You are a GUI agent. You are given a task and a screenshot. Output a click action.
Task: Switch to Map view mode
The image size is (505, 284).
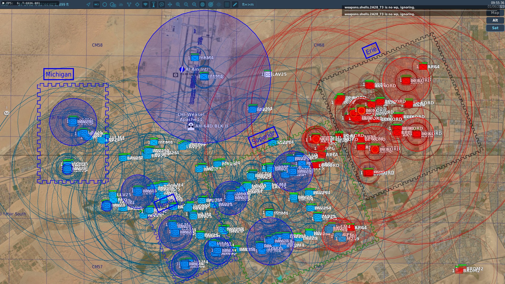click(x=495, y=13)
